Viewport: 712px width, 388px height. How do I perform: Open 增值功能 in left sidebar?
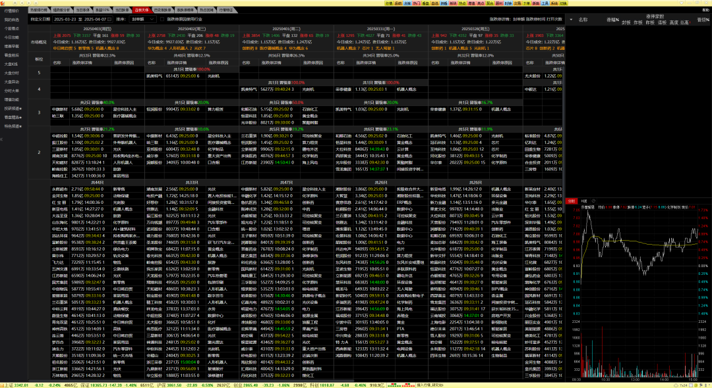click(12, 99)
